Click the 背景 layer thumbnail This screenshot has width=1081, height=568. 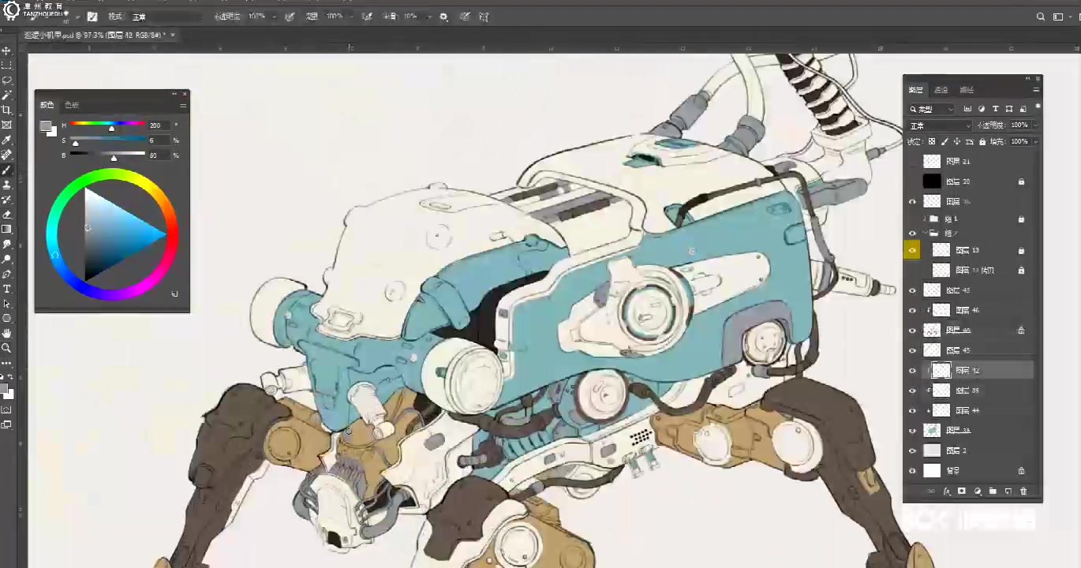(932, 471)
